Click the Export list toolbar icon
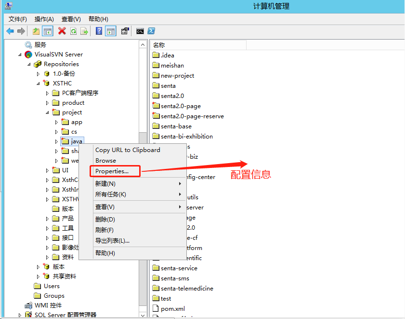 click(84, 31)
